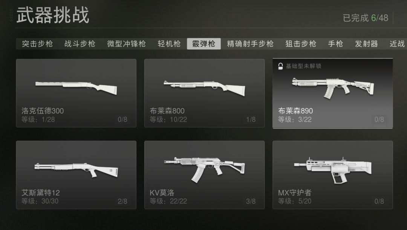The image size is (407, 230).
Task: Select the 布莱森890 shotgun image
Action: (x=333, y=88)
